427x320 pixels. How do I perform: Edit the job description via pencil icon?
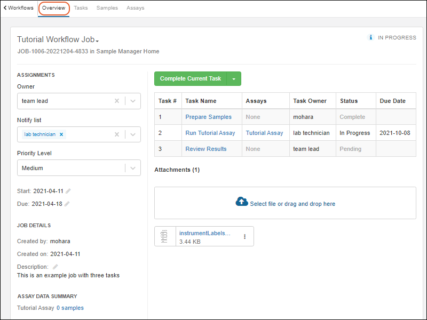(55, 267)
